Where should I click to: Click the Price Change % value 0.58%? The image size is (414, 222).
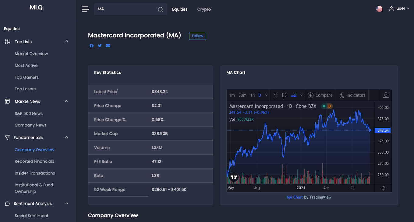coord(157,120)
